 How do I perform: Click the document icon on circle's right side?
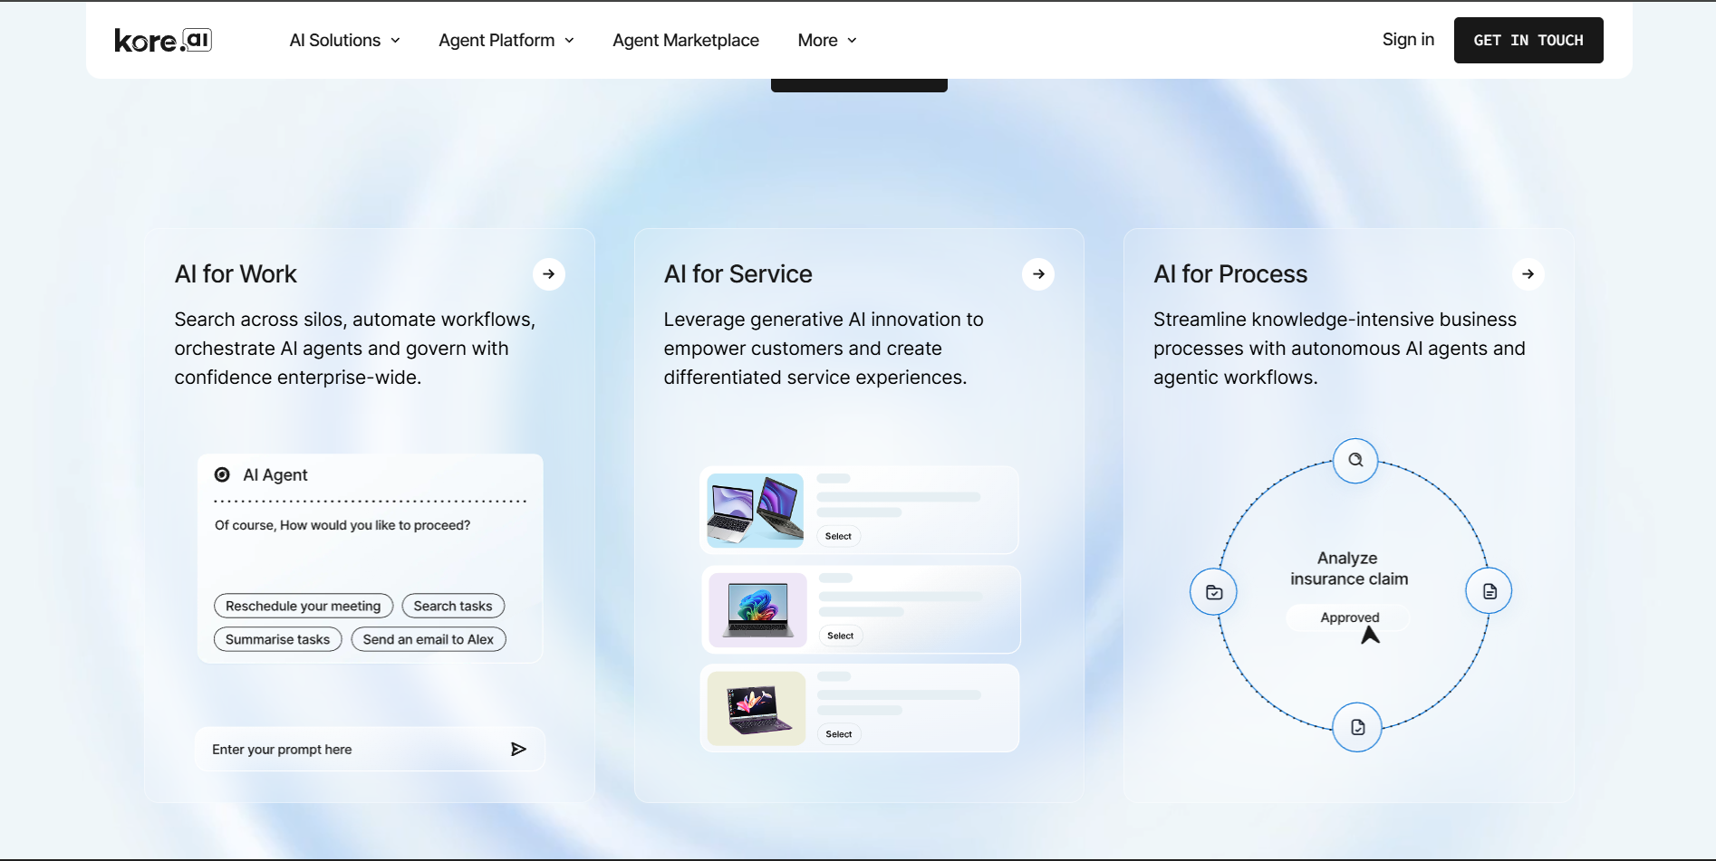click(1489, 591)
